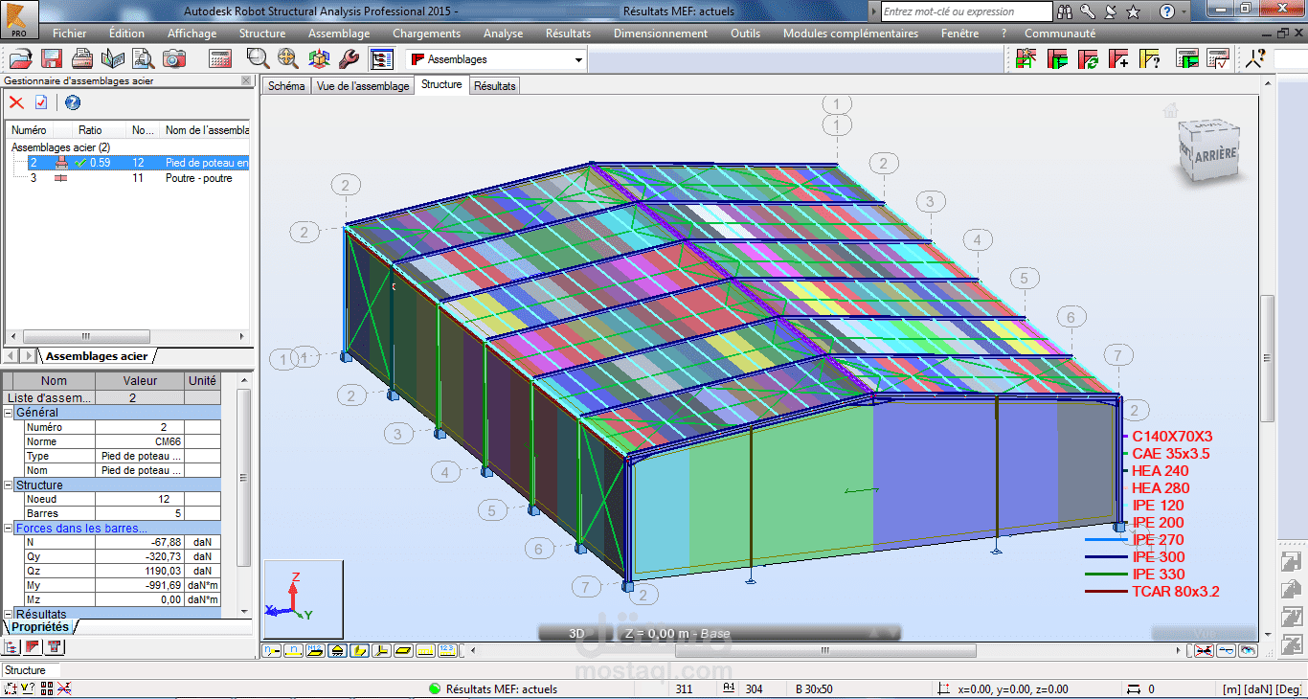Click the Nom de l'assembla column header
Viewport: 1308px width, 699px height.
click(205, 130)
